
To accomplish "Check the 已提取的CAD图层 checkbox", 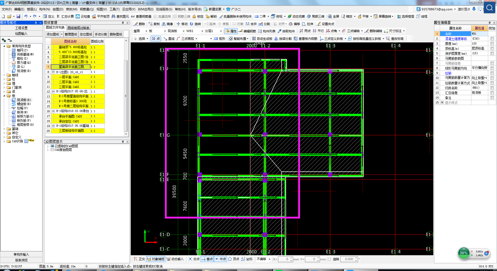I will click(53, 146).
